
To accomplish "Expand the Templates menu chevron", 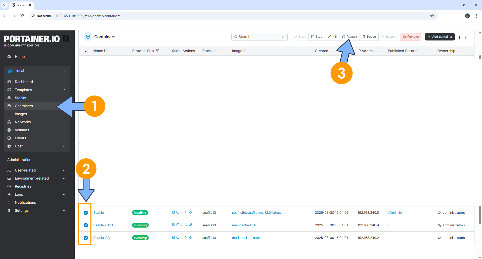I will 64,90.
